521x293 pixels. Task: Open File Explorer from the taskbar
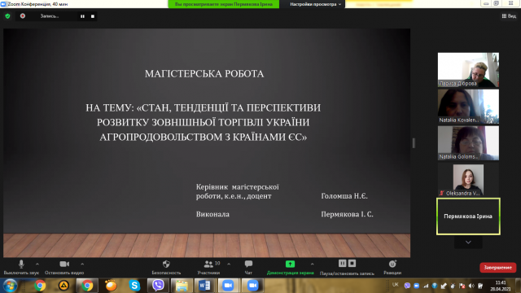182,286
